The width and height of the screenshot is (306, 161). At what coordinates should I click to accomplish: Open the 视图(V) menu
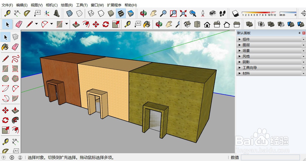[37, 5]
